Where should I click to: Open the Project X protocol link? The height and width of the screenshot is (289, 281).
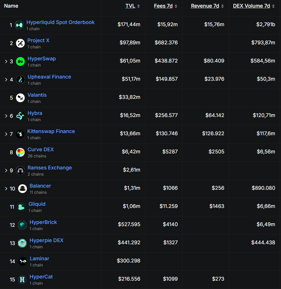(38, 40)
